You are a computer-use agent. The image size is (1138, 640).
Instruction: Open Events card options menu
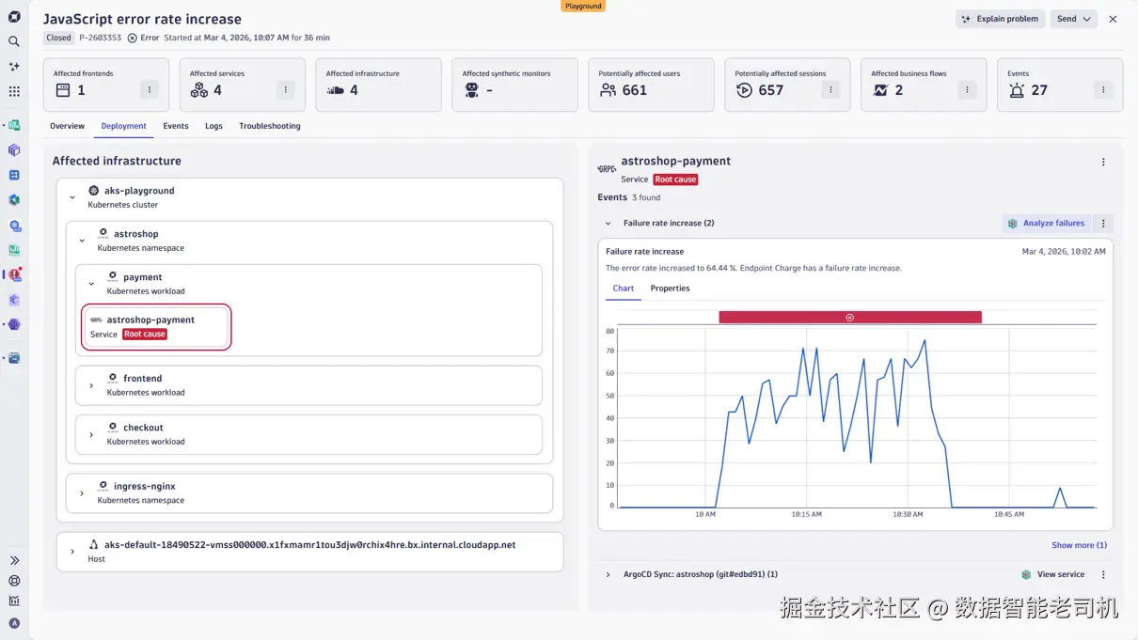(x=1103, y=90)
